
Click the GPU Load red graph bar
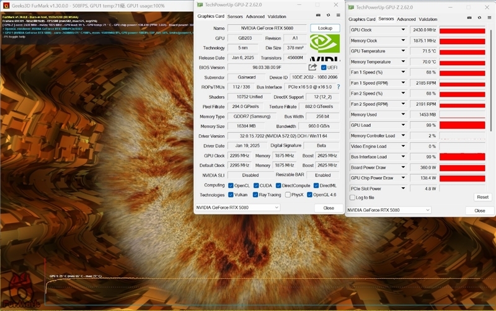[462, 125]
